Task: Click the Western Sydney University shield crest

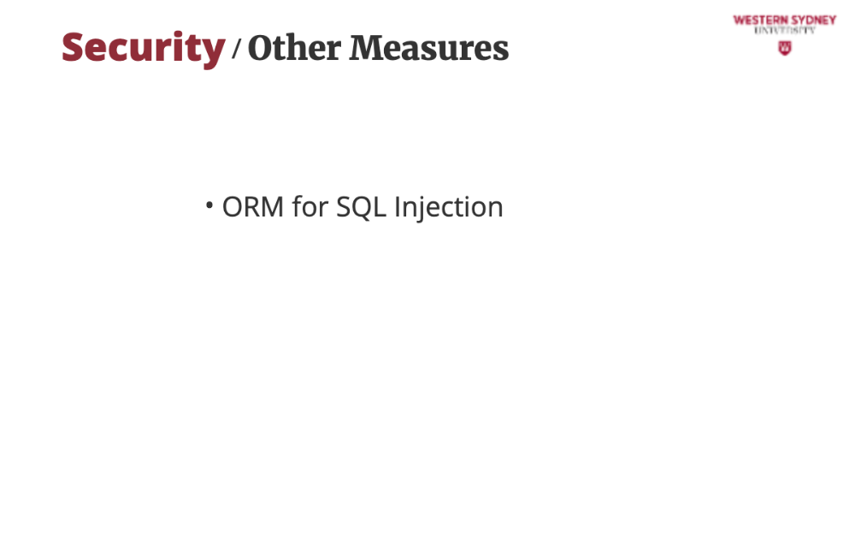Action: pos(785,48)
